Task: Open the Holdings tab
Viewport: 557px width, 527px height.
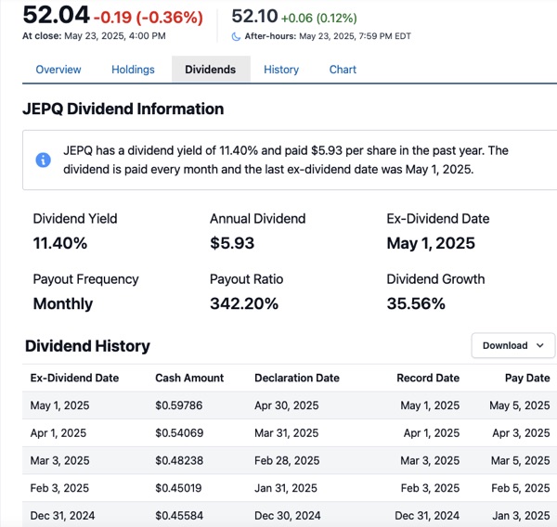Action: [x=133, y=70]
